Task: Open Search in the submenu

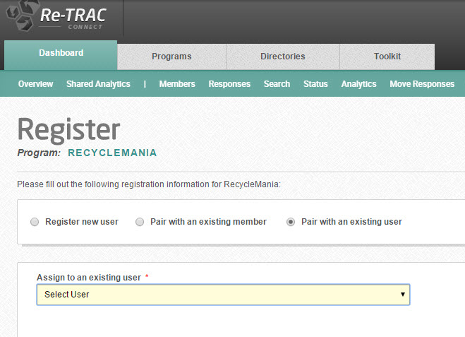Action: pyautogui.click(x=277, y=84)
